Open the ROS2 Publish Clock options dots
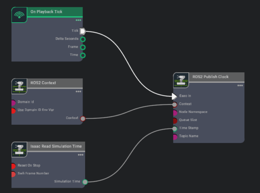 tap(240, 85)
